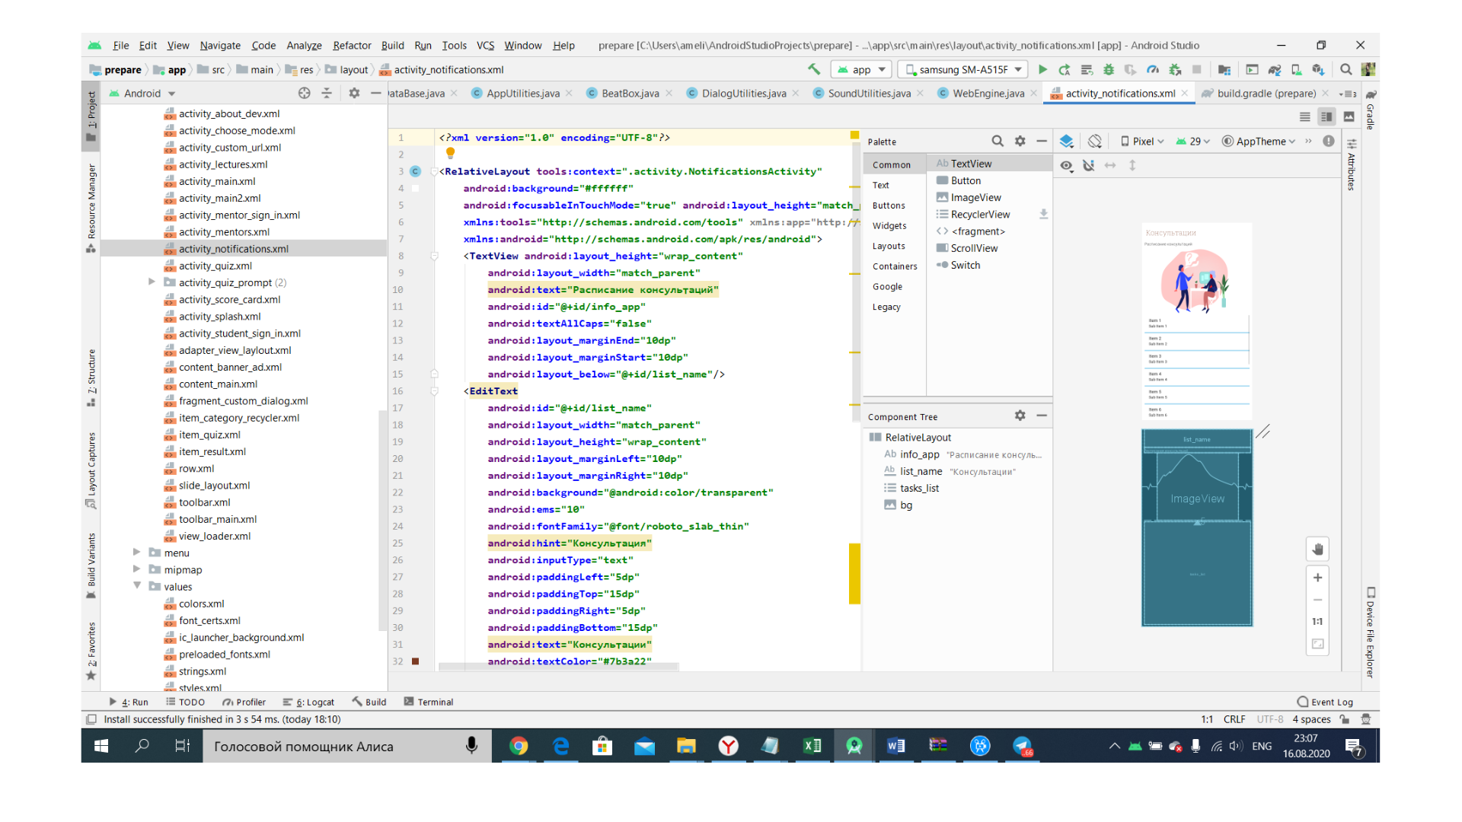This screenshot has height=822, width=1462.
Task: Click Sync Project with Gradle Files icon
Action: pyautogui.click(x=1274, y=69)
